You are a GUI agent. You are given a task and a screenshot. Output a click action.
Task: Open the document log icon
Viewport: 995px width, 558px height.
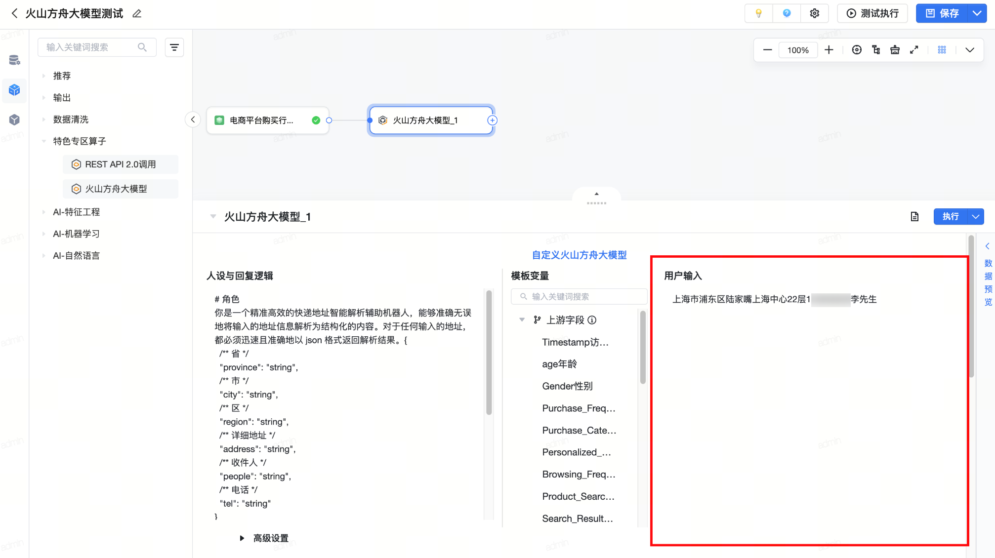pos(914,216)
